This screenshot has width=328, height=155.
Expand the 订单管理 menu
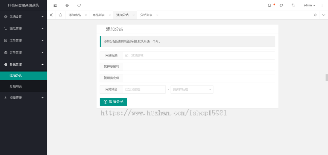(42, 53)
